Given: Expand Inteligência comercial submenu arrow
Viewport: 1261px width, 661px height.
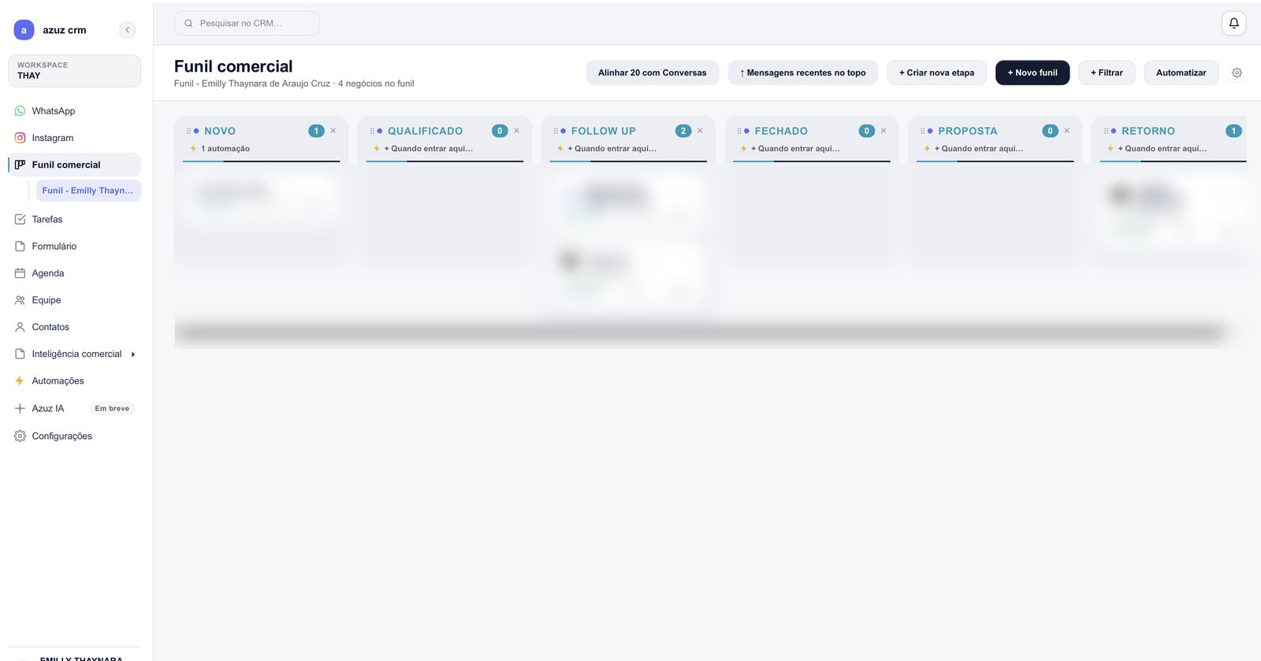Looking at the screenshot, I should [x=133, y=355].
